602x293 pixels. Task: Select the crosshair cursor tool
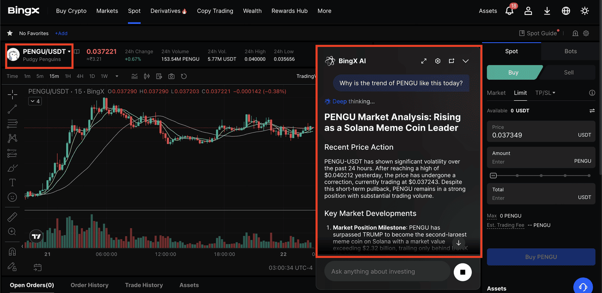12,94
